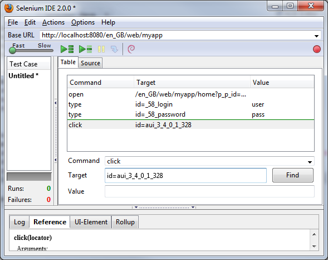Click the Command combo box showing click
The width and height of the screenshot is (328, 260).
pos(209,161)
